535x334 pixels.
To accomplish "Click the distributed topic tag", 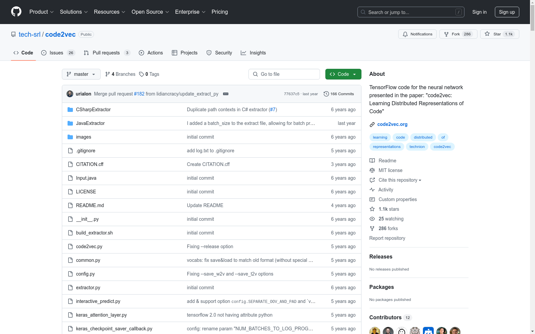I will (423, 137).
